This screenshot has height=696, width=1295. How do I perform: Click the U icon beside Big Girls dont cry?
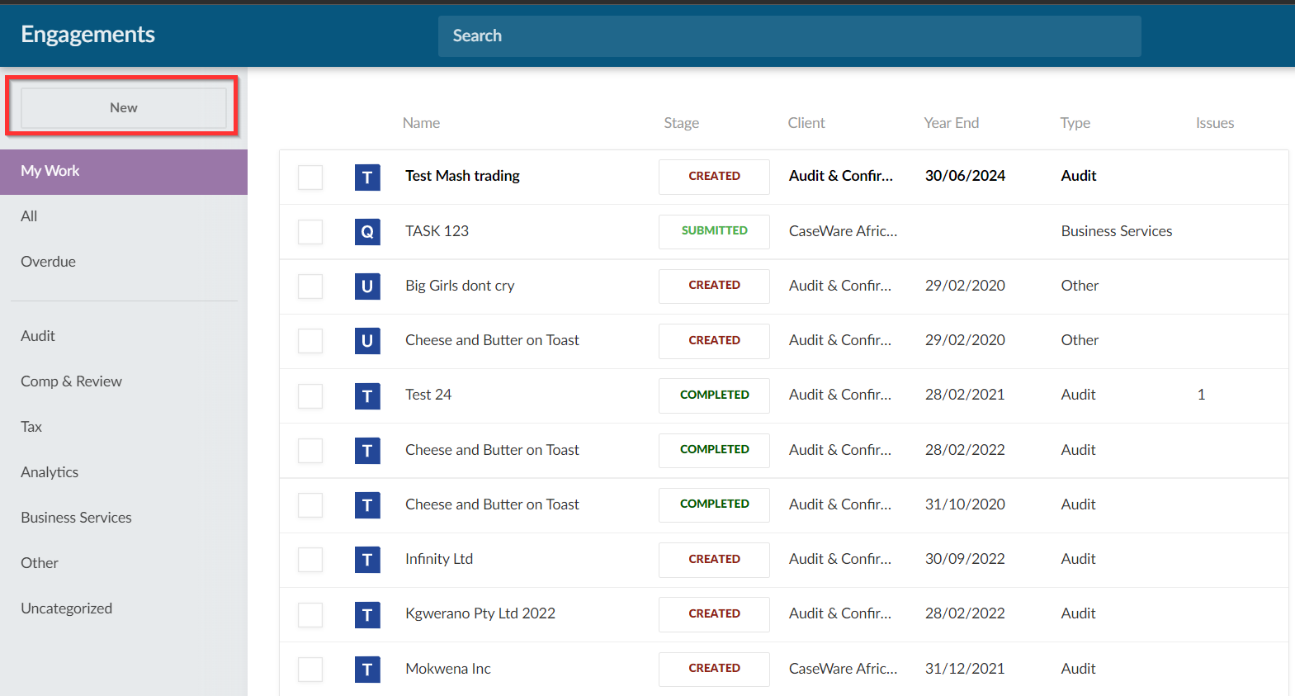tap(367, 286)
